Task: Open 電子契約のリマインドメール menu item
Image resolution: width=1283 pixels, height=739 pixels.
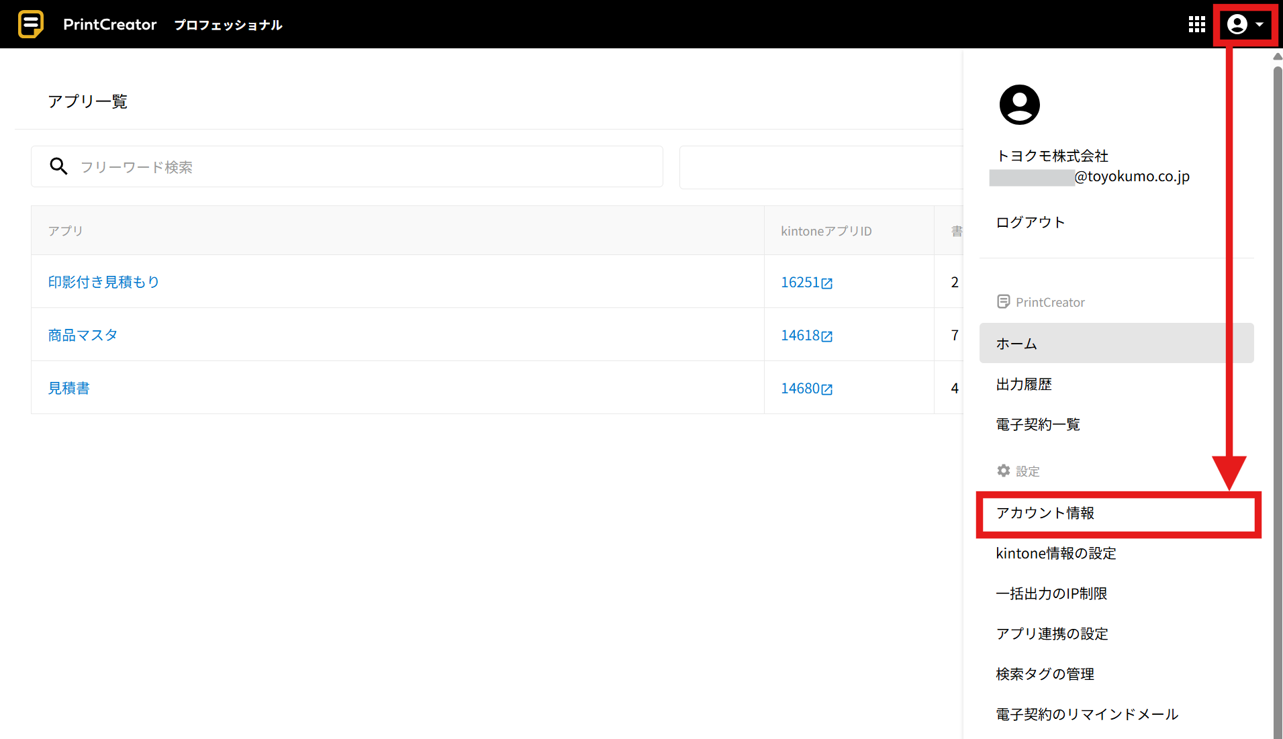Action: point(1116,714)
